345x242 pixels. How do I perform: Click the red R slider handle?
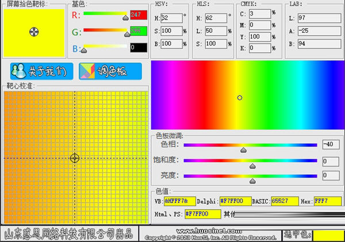pyautogui.click(x=125, y=17)
